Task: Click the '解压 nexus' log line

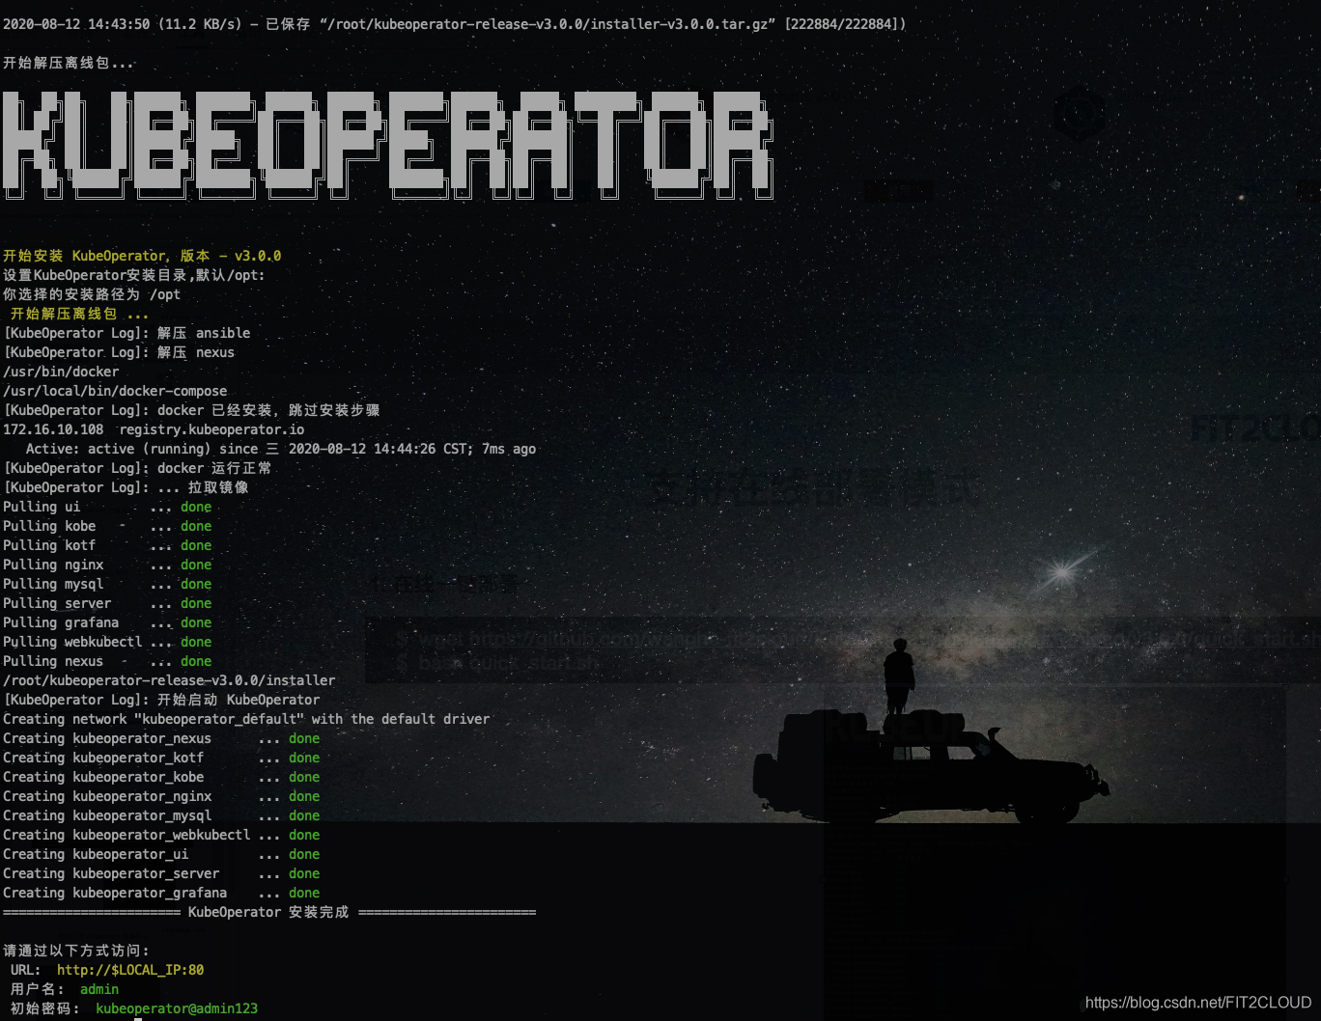Action: point(119,352)
